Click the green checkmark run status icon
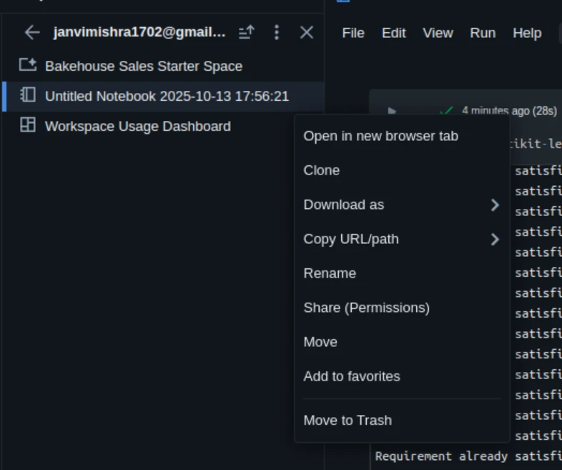This screenshot has height=470, width=562. (x=446, y=111)
